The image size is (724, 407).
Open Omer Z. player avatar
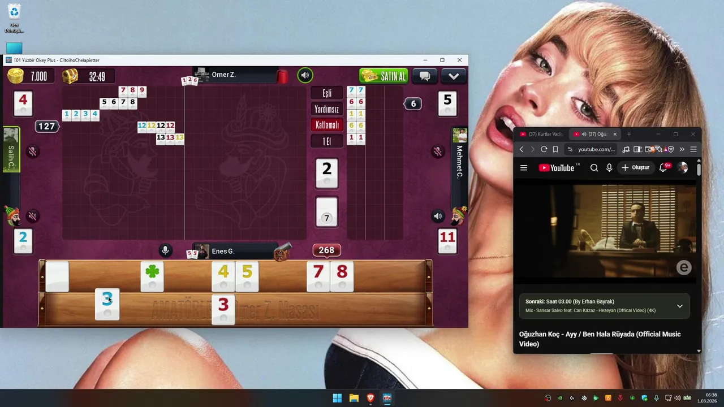point(201,75)
